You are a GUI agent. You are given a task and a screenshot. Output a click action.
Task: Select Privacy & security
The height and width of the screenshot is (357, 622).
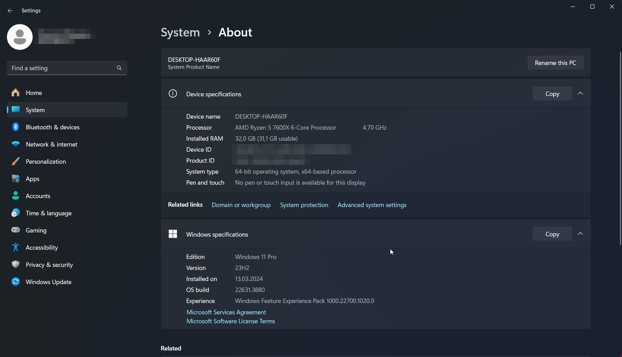point(67,264)
